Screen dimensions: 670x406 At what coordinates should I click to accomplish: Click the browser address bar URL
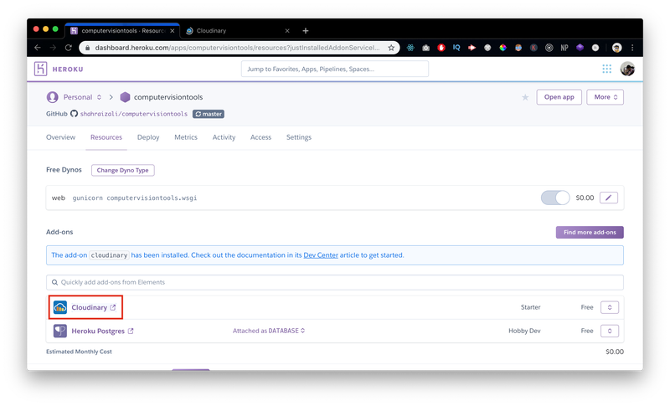(x=237, y=48)
